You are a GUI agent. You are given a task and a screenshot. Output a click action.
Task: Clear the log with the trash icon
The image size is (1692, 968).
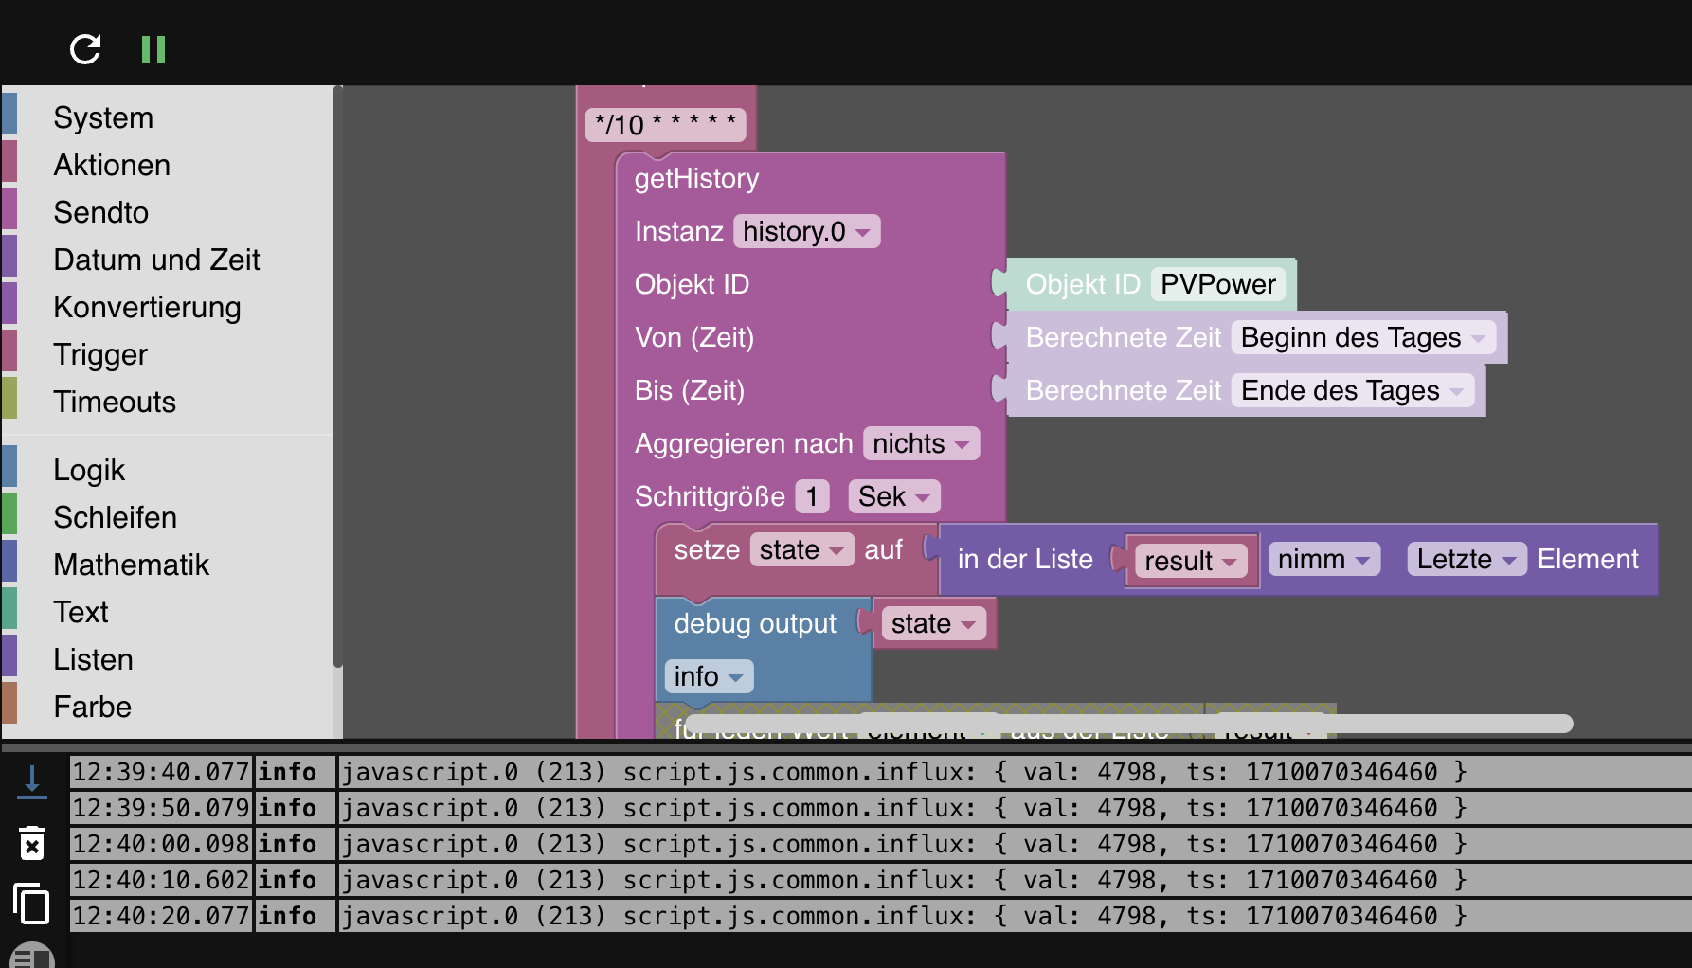pos(32,843)
